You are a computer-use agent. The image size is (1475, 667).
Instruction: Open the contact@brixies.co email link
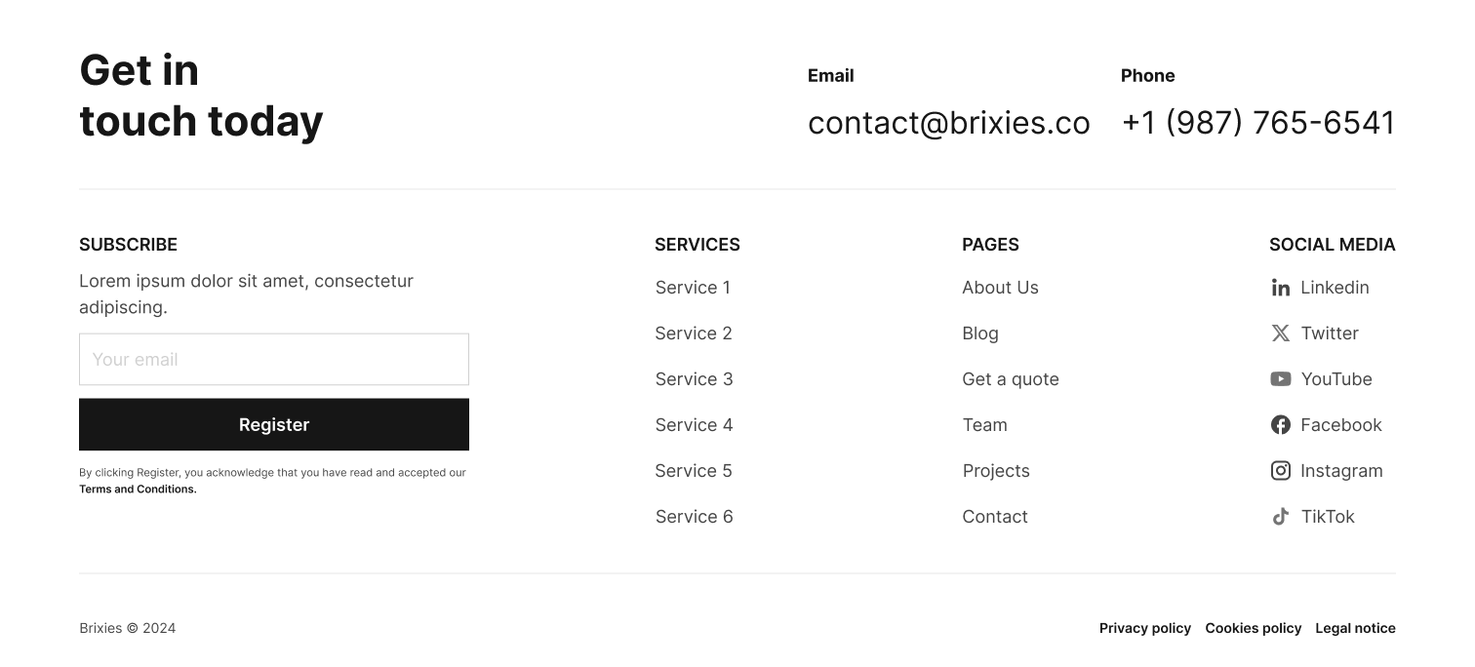tap(949, 123)
